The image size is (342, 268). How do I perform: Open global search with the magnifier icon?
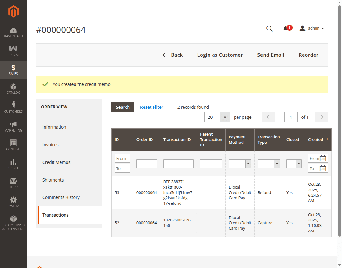(x=269, y=28)
